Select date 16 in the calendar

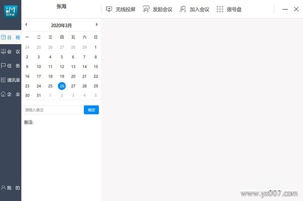pos(27,76)
